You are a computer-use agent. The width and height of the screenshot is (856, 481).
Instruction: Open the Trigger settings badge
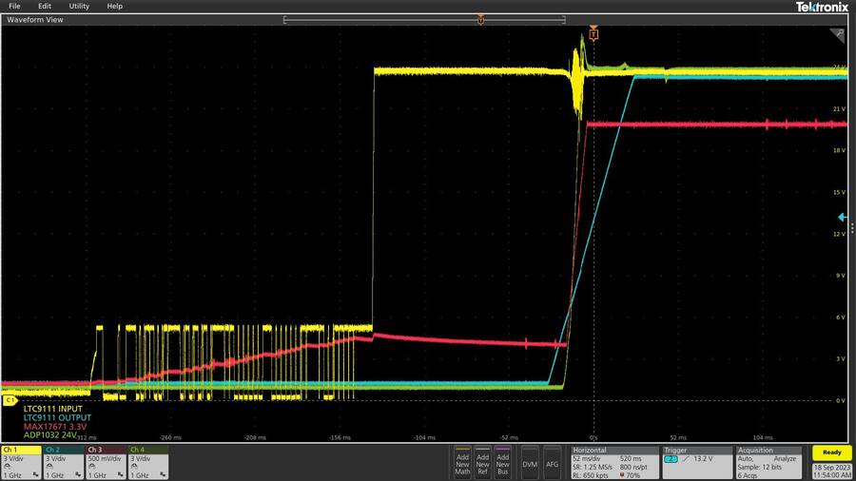coord(698,462)
